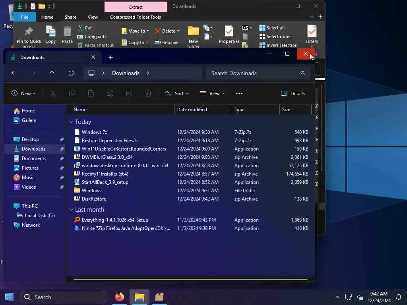Image resolution: width=407 pixels, height=305 pixels.
Task: Click Copy path in the ribbon
Action: tap(91, 37)
